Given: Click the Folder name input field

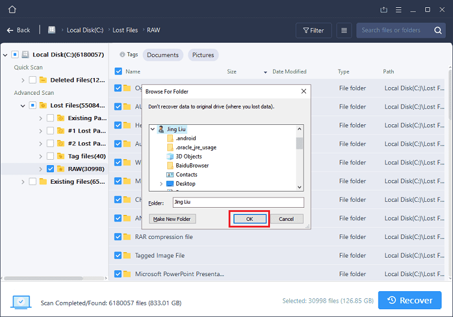Looking at the screenshot, I should tap(238, 202).
